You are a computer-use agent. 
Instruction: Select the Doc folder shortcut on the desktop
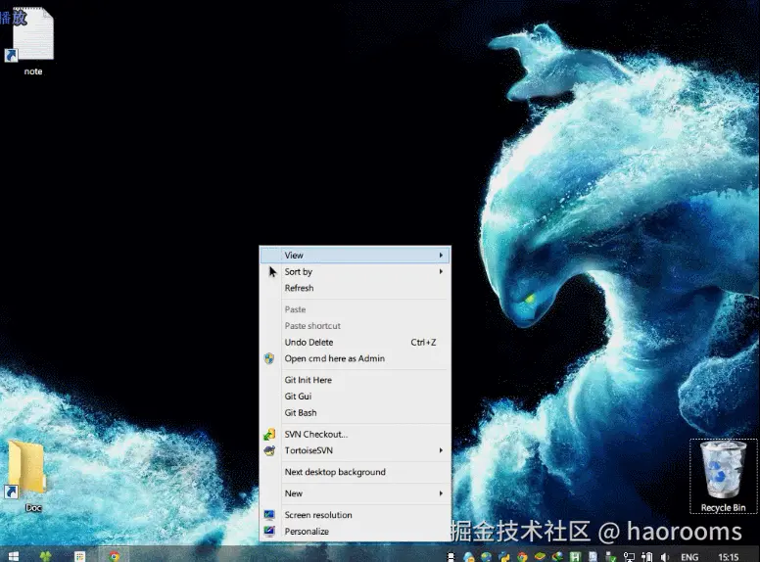(x=26, y=476)
